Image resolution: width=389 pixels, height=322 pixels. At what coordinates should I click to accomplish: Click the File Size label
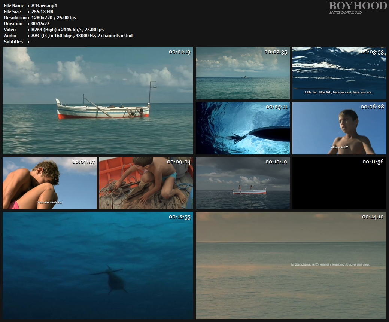click(12, 11)
